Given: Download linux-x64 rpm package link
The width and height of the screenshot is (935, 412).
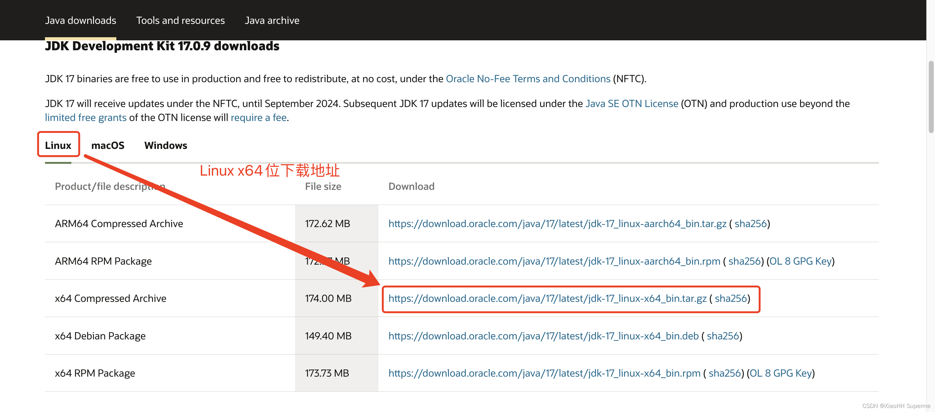Looking at the screenshot, I should click(544, 373).
